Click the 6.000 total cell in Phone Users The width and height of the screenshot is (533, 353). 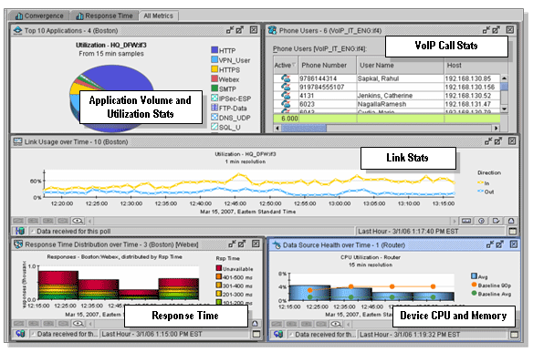pyautogui.click(x=286, y=119)
